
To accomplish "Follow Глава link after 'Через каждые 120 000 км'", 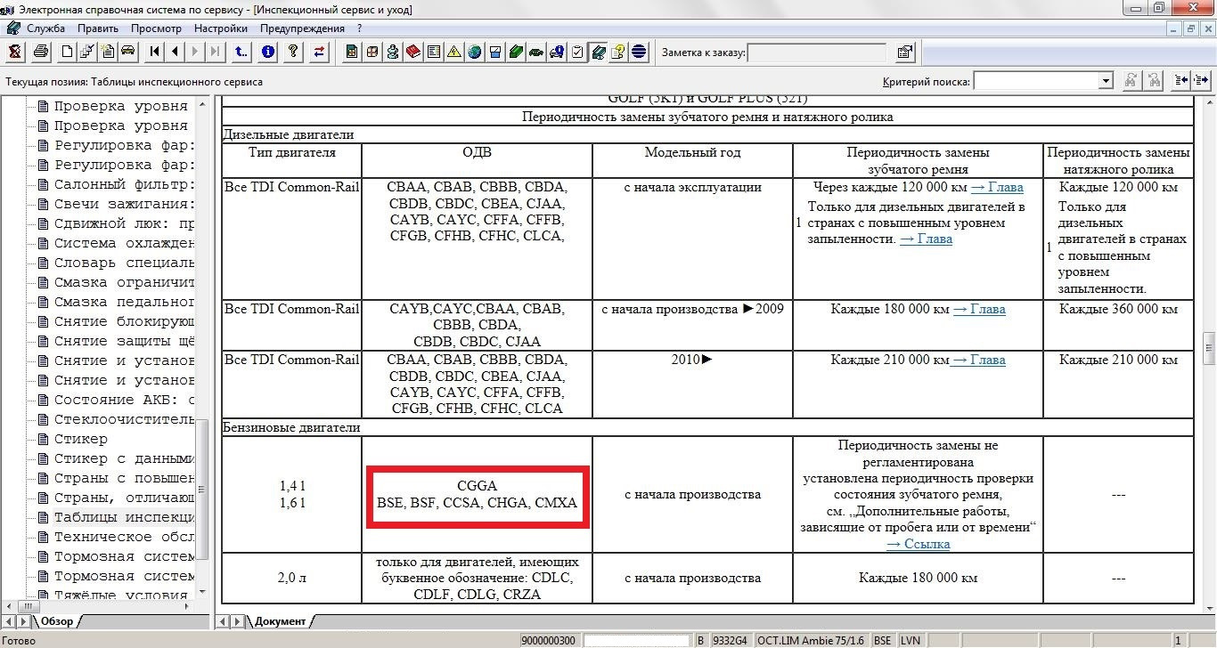I will [997, 188].
